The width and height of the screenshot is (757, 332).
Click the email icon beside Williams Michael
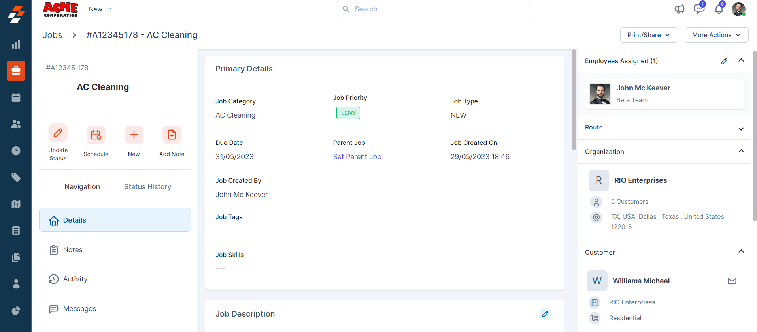coord(732,281)
